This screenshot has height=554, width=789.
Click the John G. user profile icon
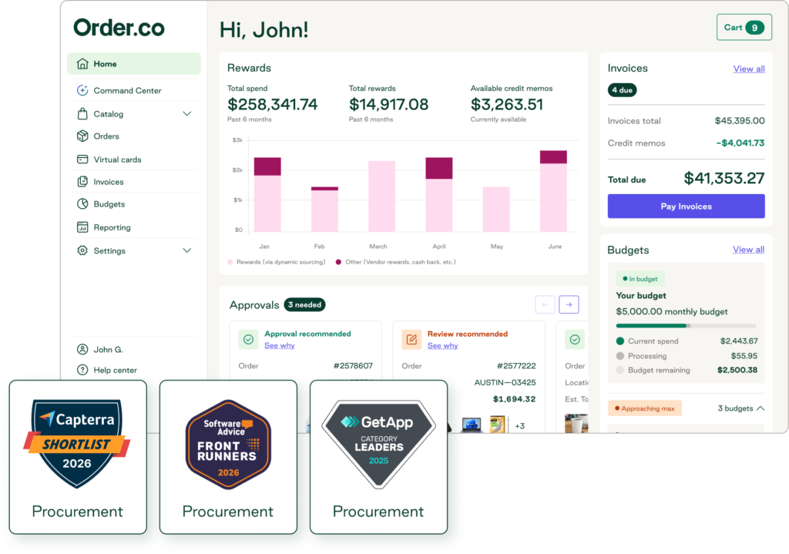82,349
